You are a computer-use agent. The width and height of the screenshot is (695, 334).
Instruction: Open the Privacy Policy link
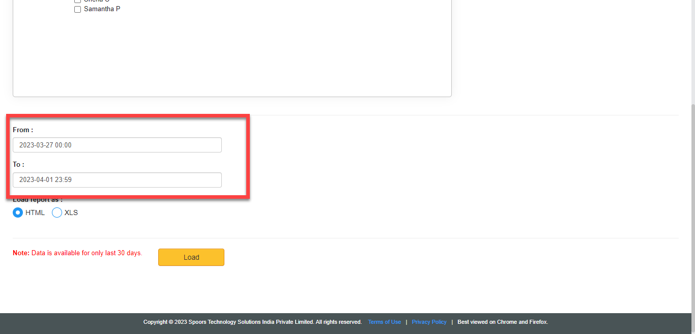coord(429,322)
